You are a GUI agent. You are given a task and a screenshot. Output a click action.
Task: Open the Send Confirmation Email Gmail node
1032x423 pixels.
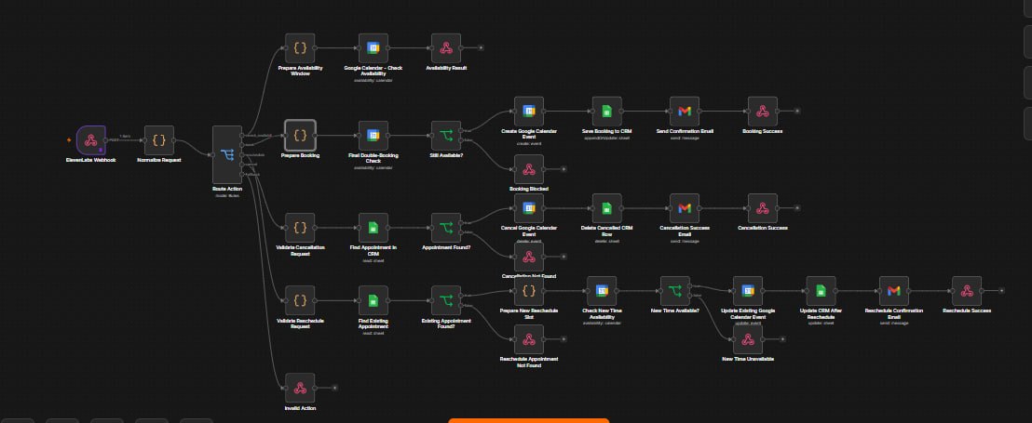point(685,111)
